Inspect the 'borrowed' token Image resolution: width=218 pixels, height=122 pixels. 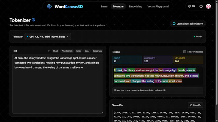click(119, 81)
